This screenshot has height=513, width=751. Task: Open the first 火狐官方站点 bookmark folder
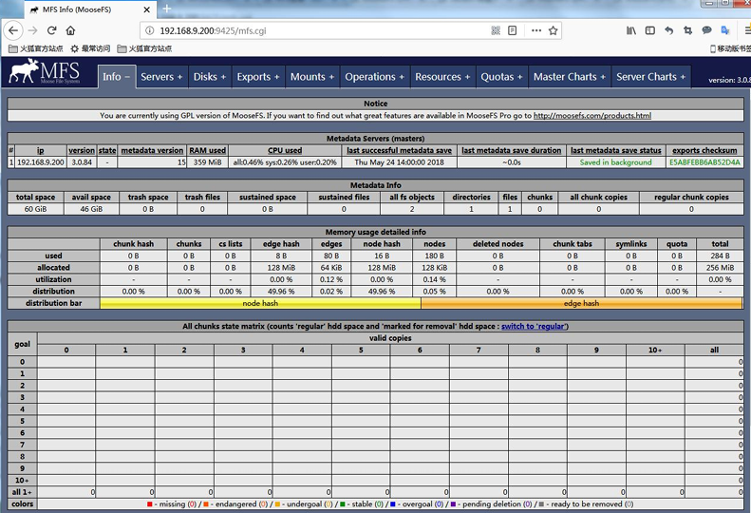[x=36, y=48]
